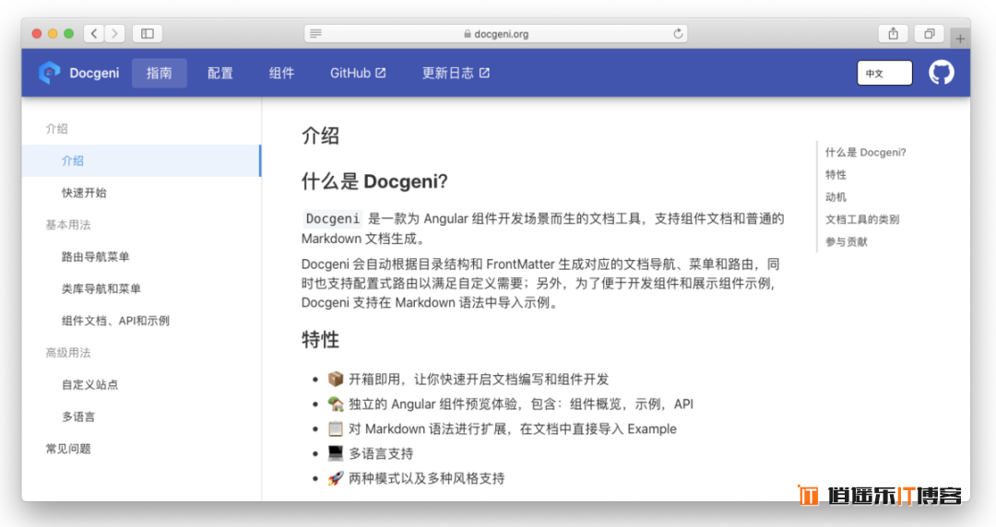The image size is (996, 527).
Task: Click the 特性 section heading
Action: click(x=320, y=340)
